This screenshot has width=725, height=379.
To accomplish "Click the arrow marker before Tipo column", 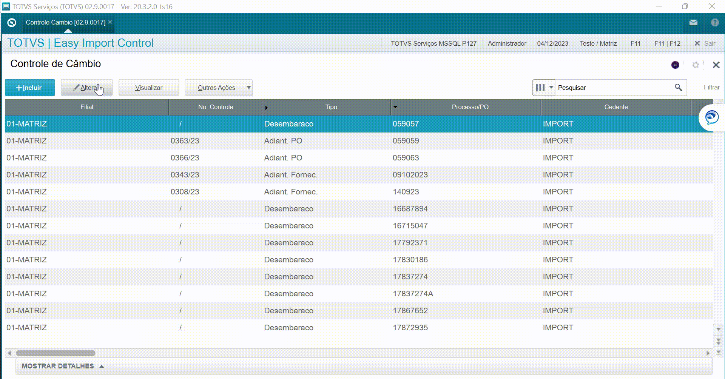I will coord(266,108).
